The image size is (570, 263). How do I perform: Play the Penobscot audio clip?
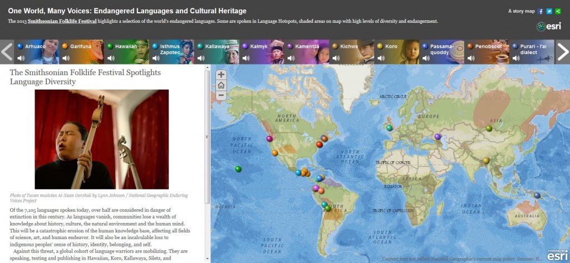[x=471, y=58]
